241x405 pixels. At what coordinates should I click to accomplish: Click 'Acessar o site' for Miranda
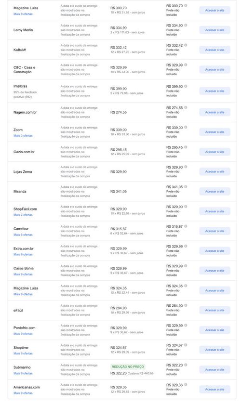tap(214, 191)
